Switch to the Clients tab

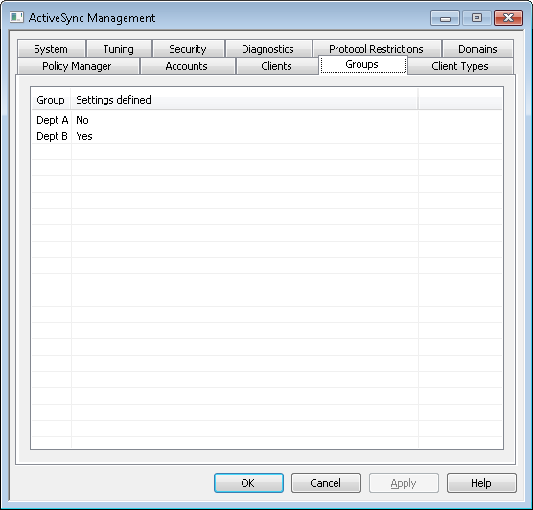[277, 66]
